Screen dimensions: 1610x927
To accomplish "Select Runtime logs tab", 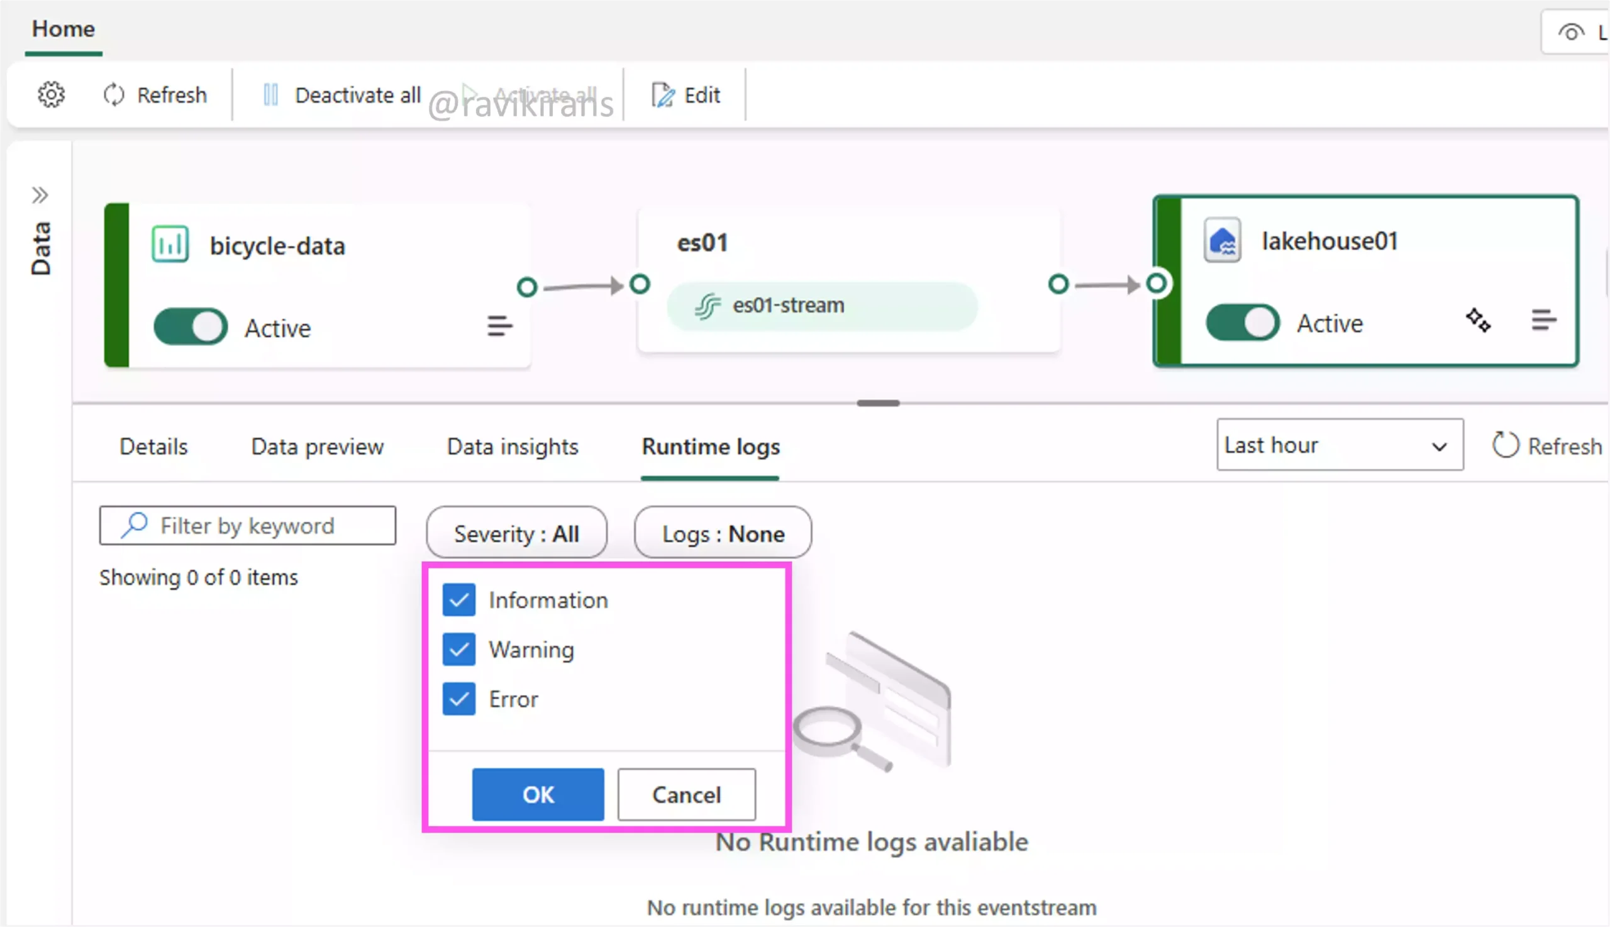I will tap(711, 447).
